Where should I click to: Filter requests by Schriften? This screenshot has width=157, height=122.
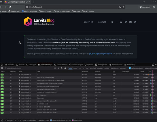click(93, 68)
